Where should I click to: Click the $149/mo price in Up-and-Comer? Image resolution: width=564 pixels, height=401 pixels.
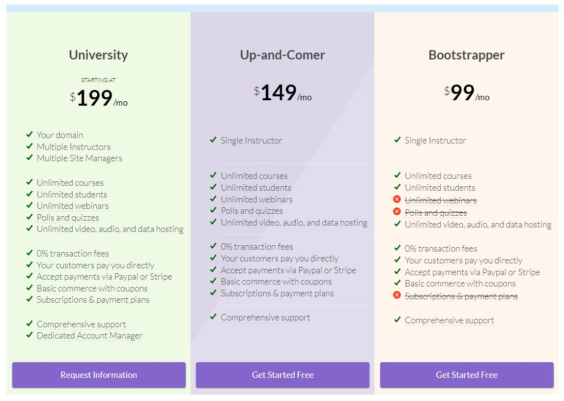coord(282,93)
